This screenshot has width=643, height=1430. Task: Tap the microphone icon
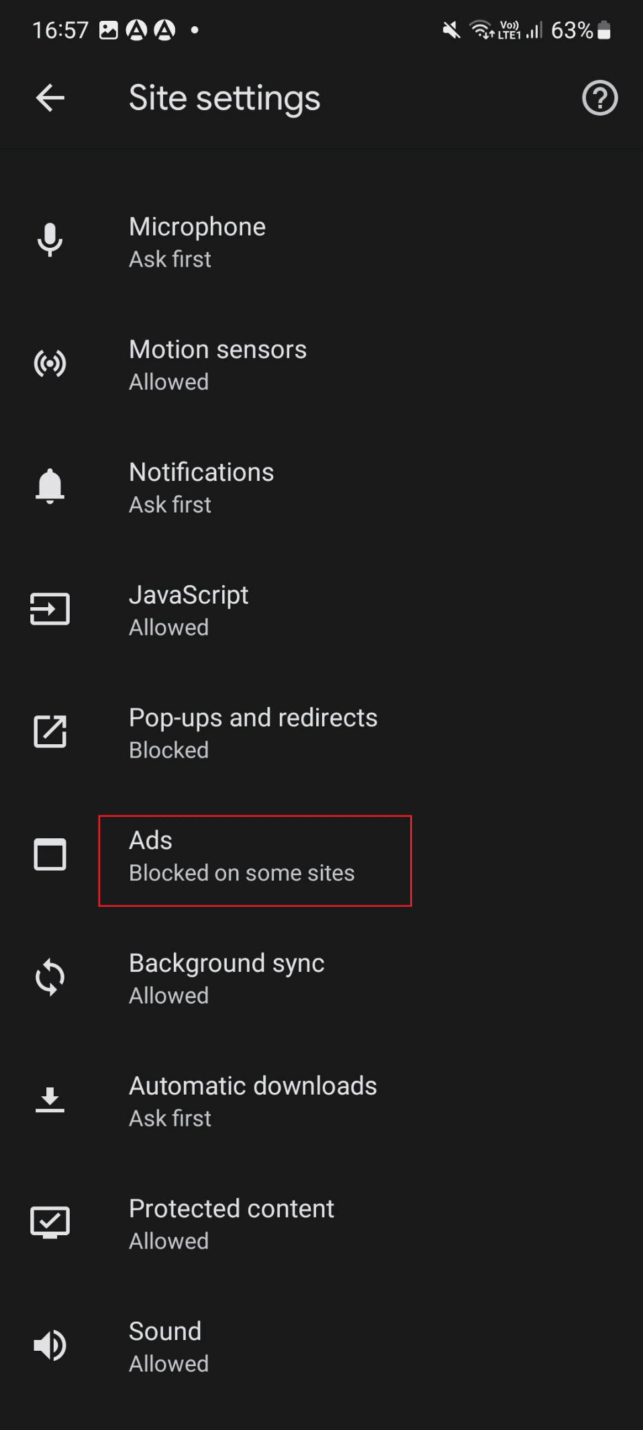coord(50,240)
